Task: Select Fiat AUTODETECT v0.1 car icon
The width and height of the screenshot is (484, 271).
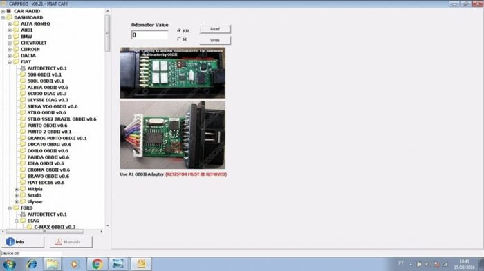Action: point(23,68)
